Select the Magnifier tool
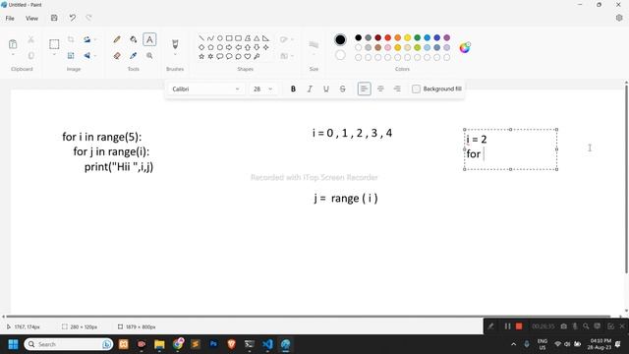 coord(149,56)
